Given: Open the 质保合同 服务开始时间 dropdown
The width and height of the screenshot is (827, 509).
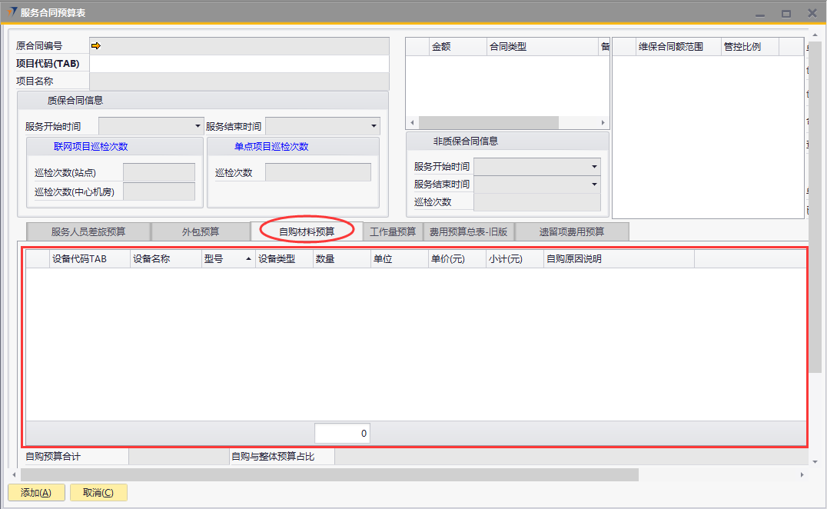Looking at the screenshot, I should click(x=198, y=126).
